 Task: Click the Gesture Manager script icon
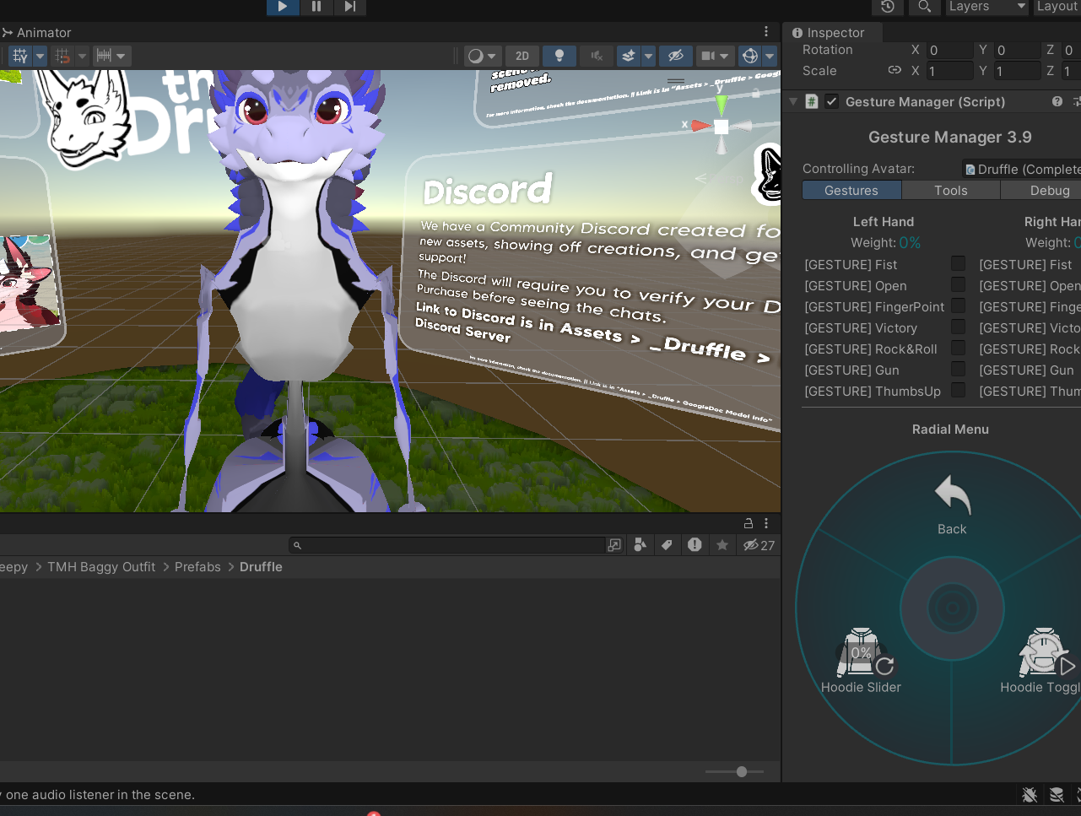click(812, 101)
